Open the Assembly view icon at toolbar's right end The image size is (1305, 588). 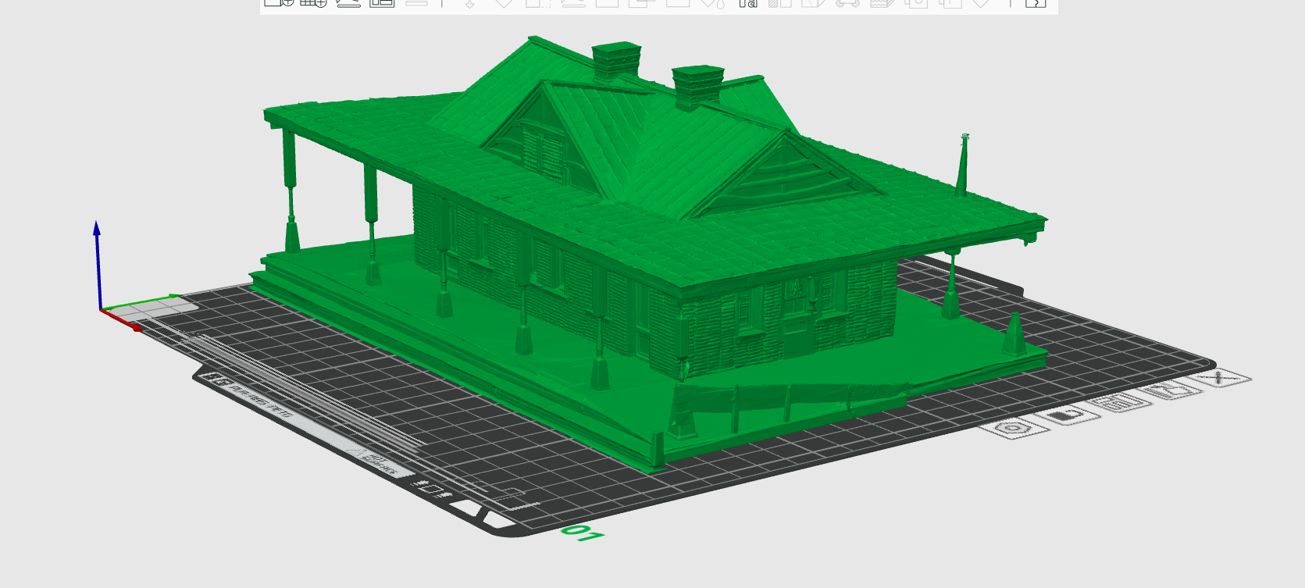tap(1035, 3)
